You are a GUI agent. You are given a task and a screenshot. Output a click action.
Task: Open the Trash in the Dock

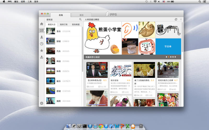pyautogui.click(x=141, y=126)
